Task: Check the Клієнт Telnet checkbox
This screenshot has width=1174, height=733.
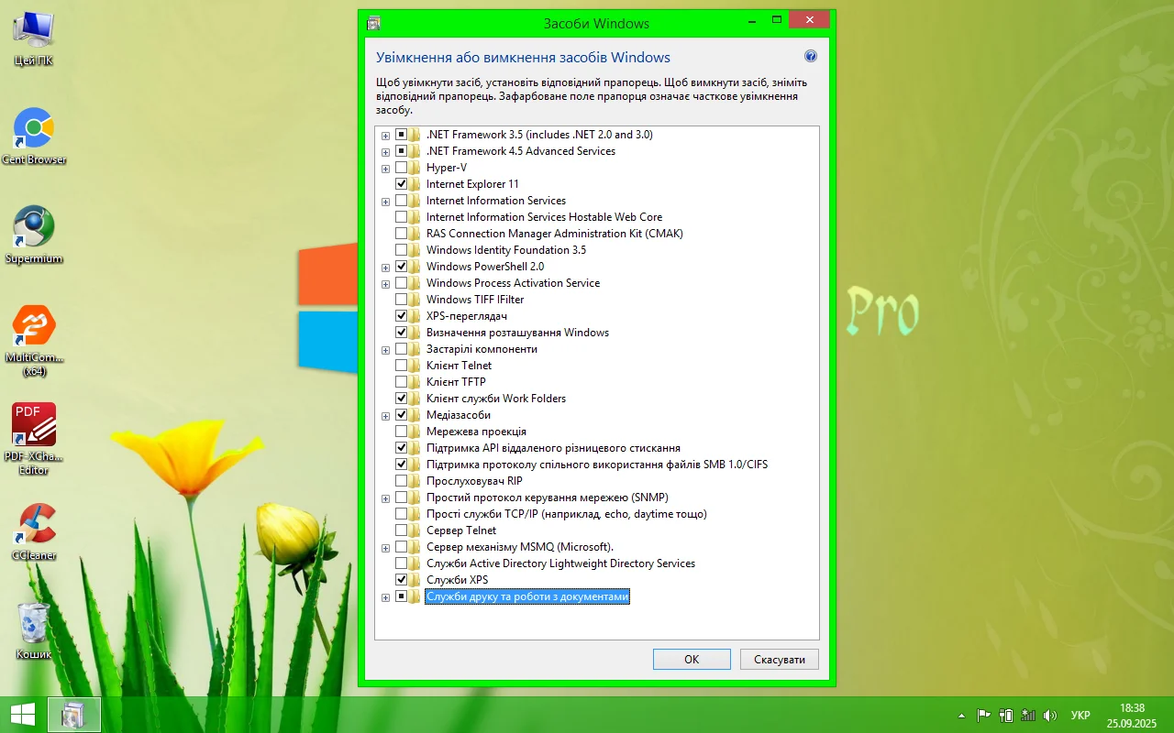Action: [401, 366]
